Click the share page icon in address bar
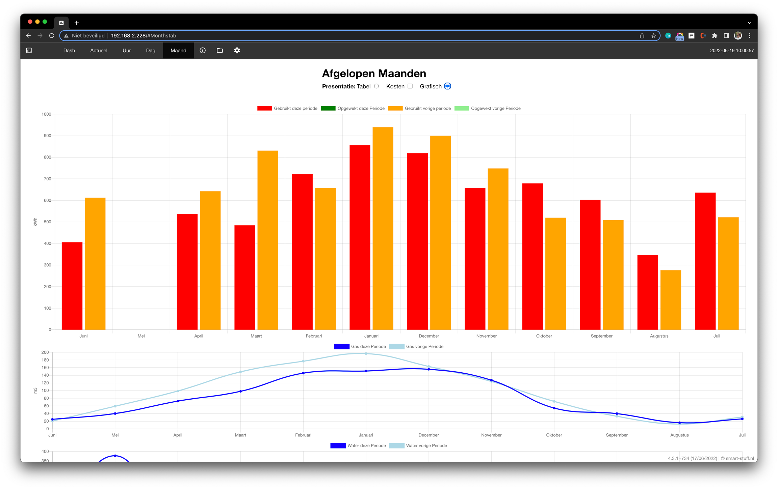Image resolution: width=778 pixels, height=489 pixels. pos(642,35)
